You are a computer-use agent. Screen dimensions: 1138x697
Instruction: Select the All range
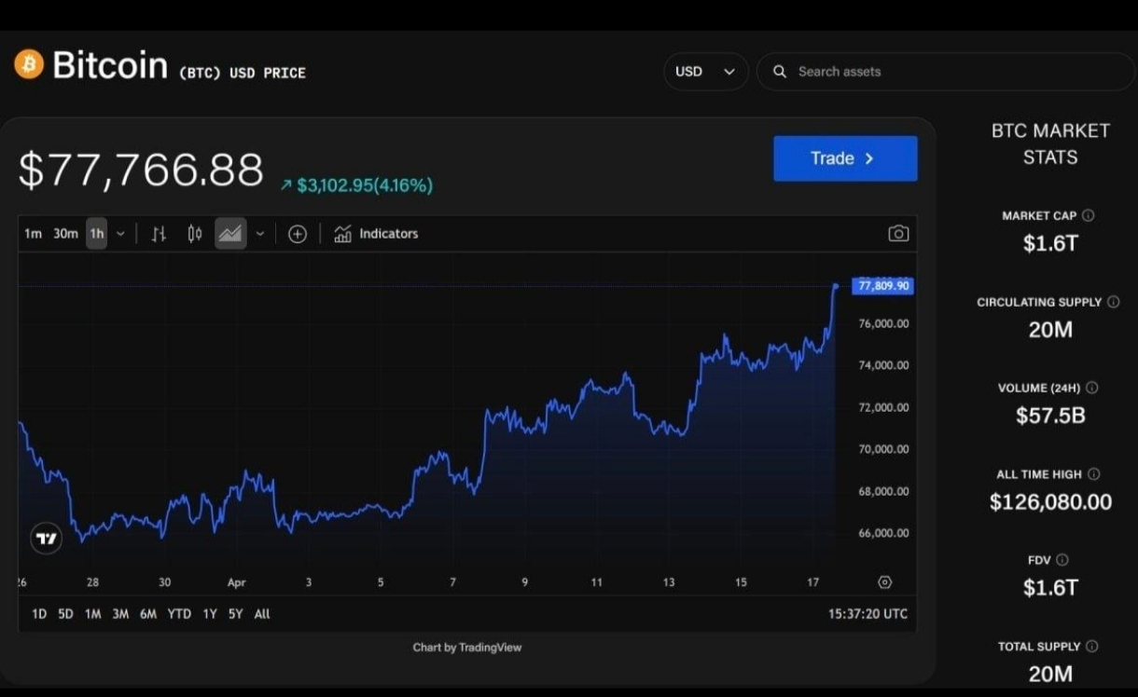262,614
